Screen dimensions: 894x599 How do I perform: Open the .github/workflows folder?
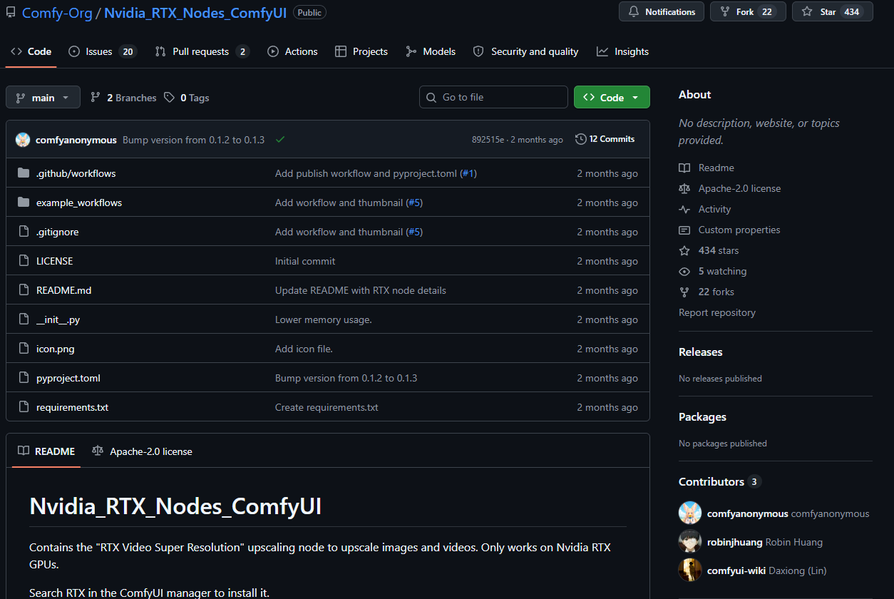pos(76,173)
